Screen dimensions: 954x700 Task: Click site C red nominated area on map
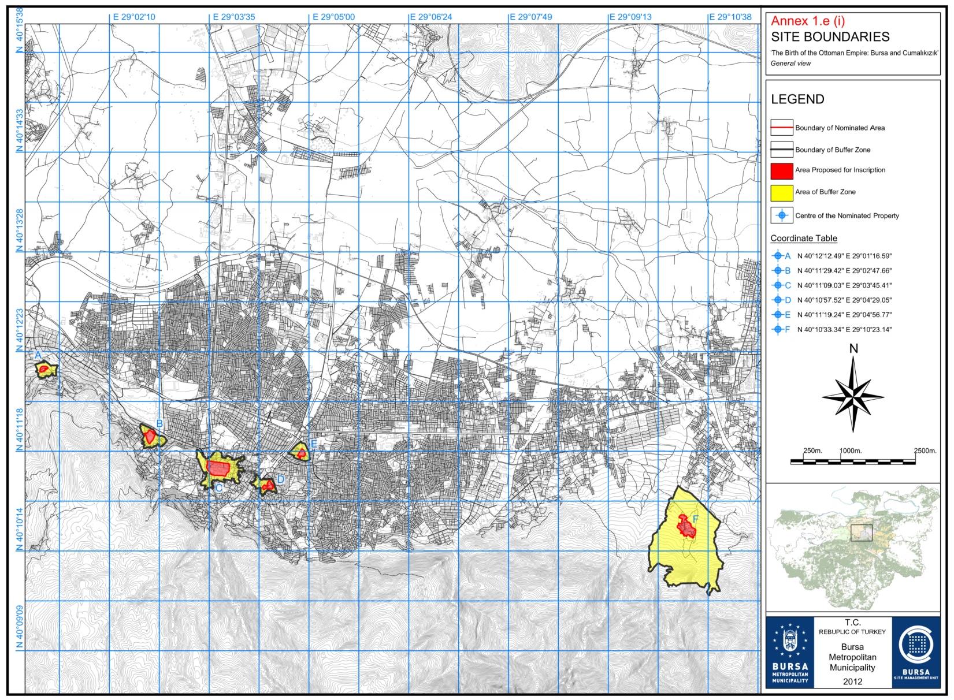pos(218,468)
